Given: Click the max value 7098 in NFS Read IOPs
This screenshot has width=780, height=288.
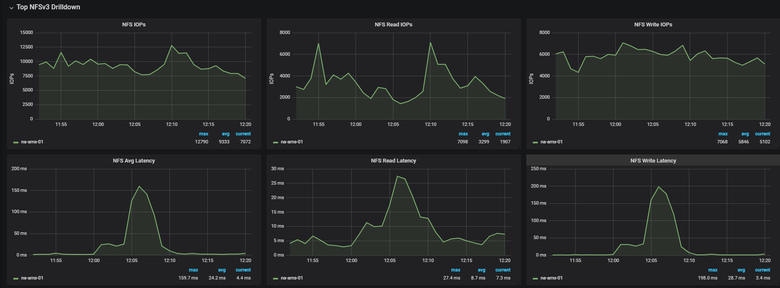Looking at the screenshot, I should tap(462, 142).
